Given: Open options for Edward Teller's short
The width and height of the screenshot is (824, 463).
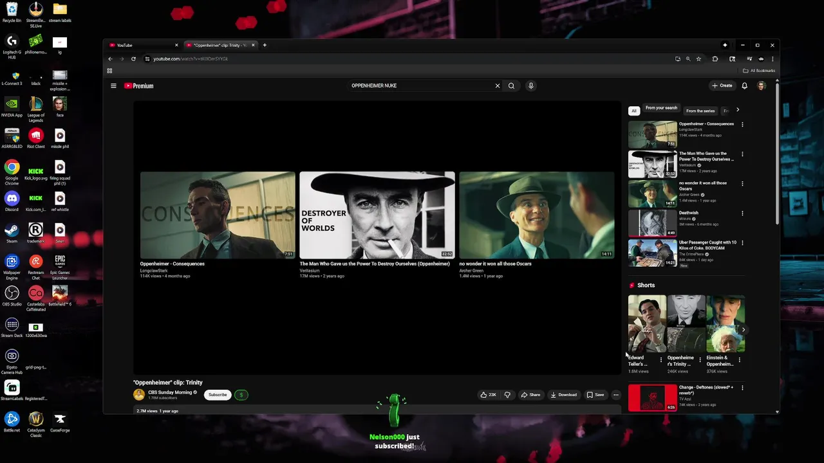Looking at the screenshot, I should click(x=660, y=360).
